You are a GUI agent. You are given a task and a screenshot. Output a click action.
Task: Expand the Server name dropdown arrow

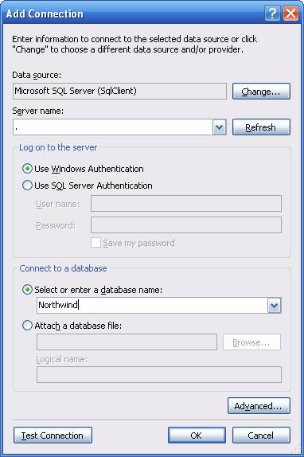[x=220, y=127]
